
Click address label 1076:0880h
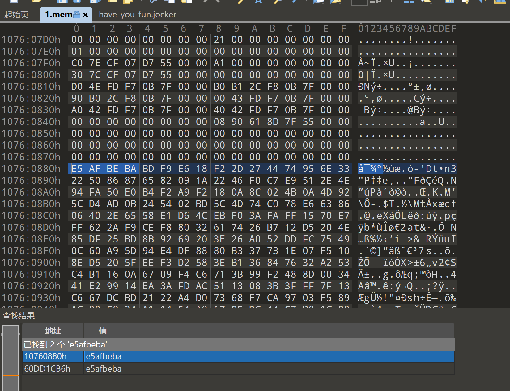[31, 169]
